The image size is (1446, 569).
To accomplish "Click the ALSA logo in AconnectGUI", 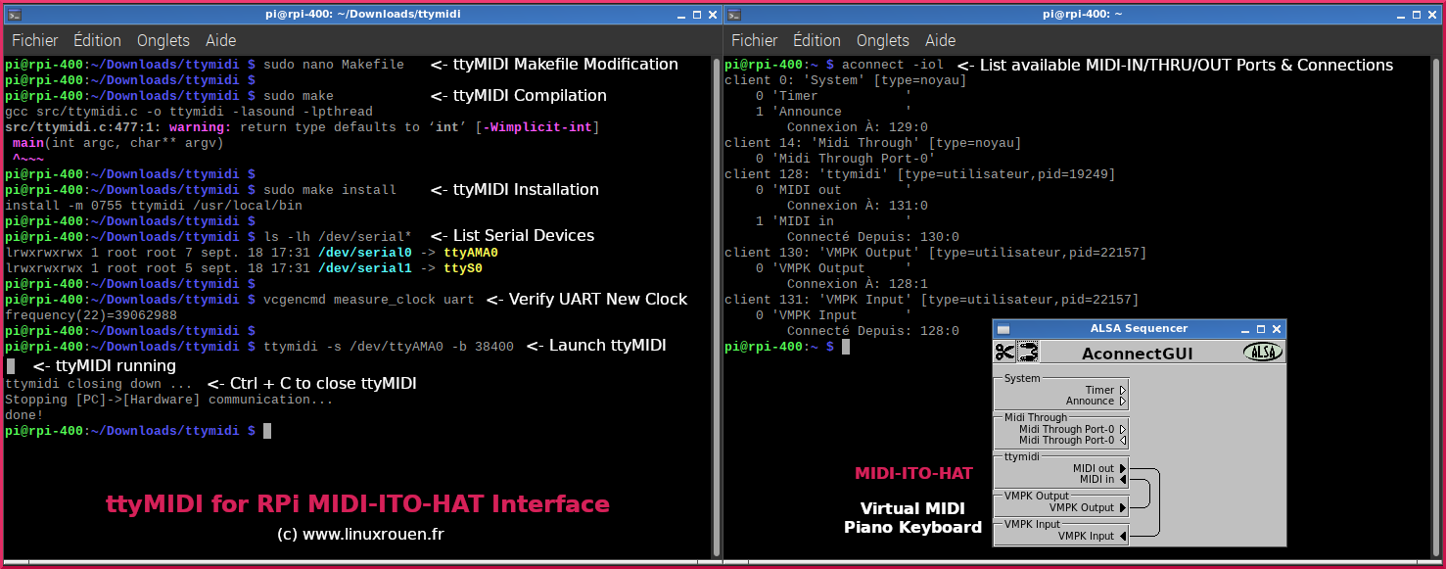I will (x=1263, y=353).
